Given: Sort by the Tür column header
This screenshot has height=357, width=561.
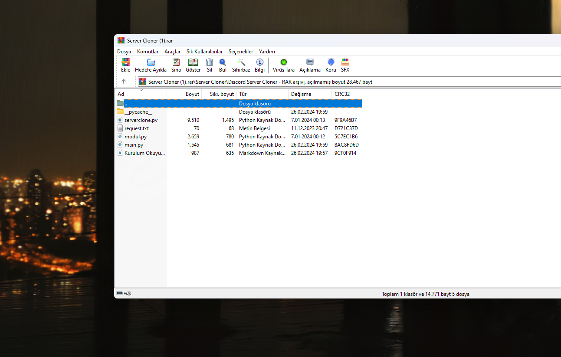Looking at the screenshot, I should coord(262,94).
